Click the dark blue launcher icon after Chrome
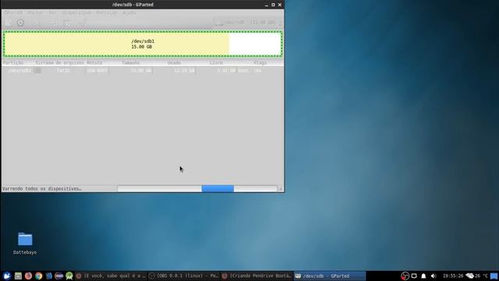This screenshot has height=281, width=499. click(48, 276)
